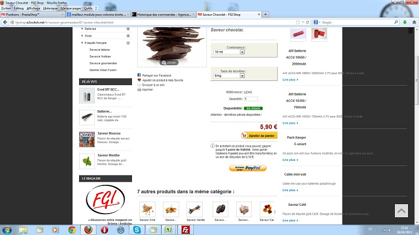
Task: Click the Acheter avec PayPal button
Action: click(248, 168)
